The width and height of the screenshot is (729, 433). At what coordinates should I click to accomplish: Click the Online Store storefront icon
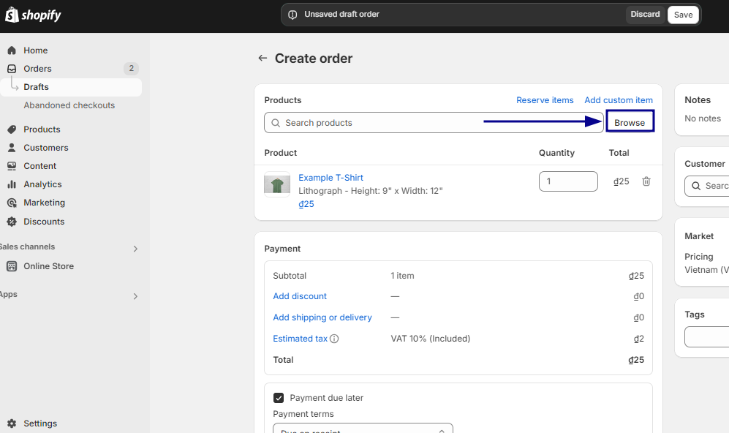[x=12, y=266]
